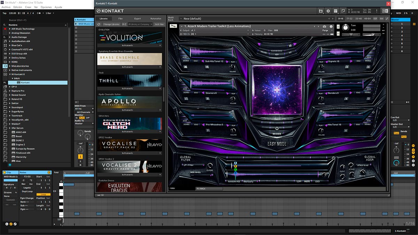Open Kontakt options gear icon

pyautogui.click(x=328, y=11)
